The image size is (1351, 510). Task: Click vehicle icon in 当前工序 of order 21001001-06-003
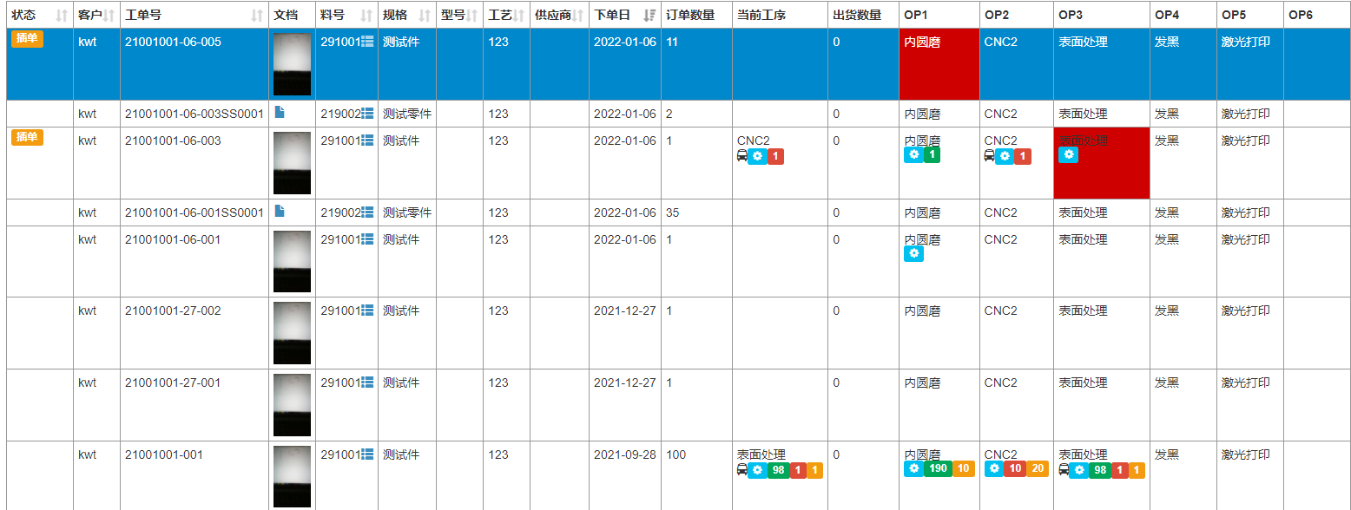pyautogui.click(x=742, y=156)
